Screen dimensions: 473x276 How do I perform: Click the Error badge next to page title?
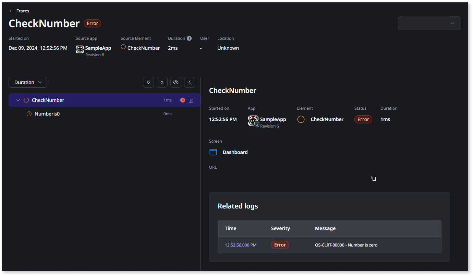pos(93,23)
